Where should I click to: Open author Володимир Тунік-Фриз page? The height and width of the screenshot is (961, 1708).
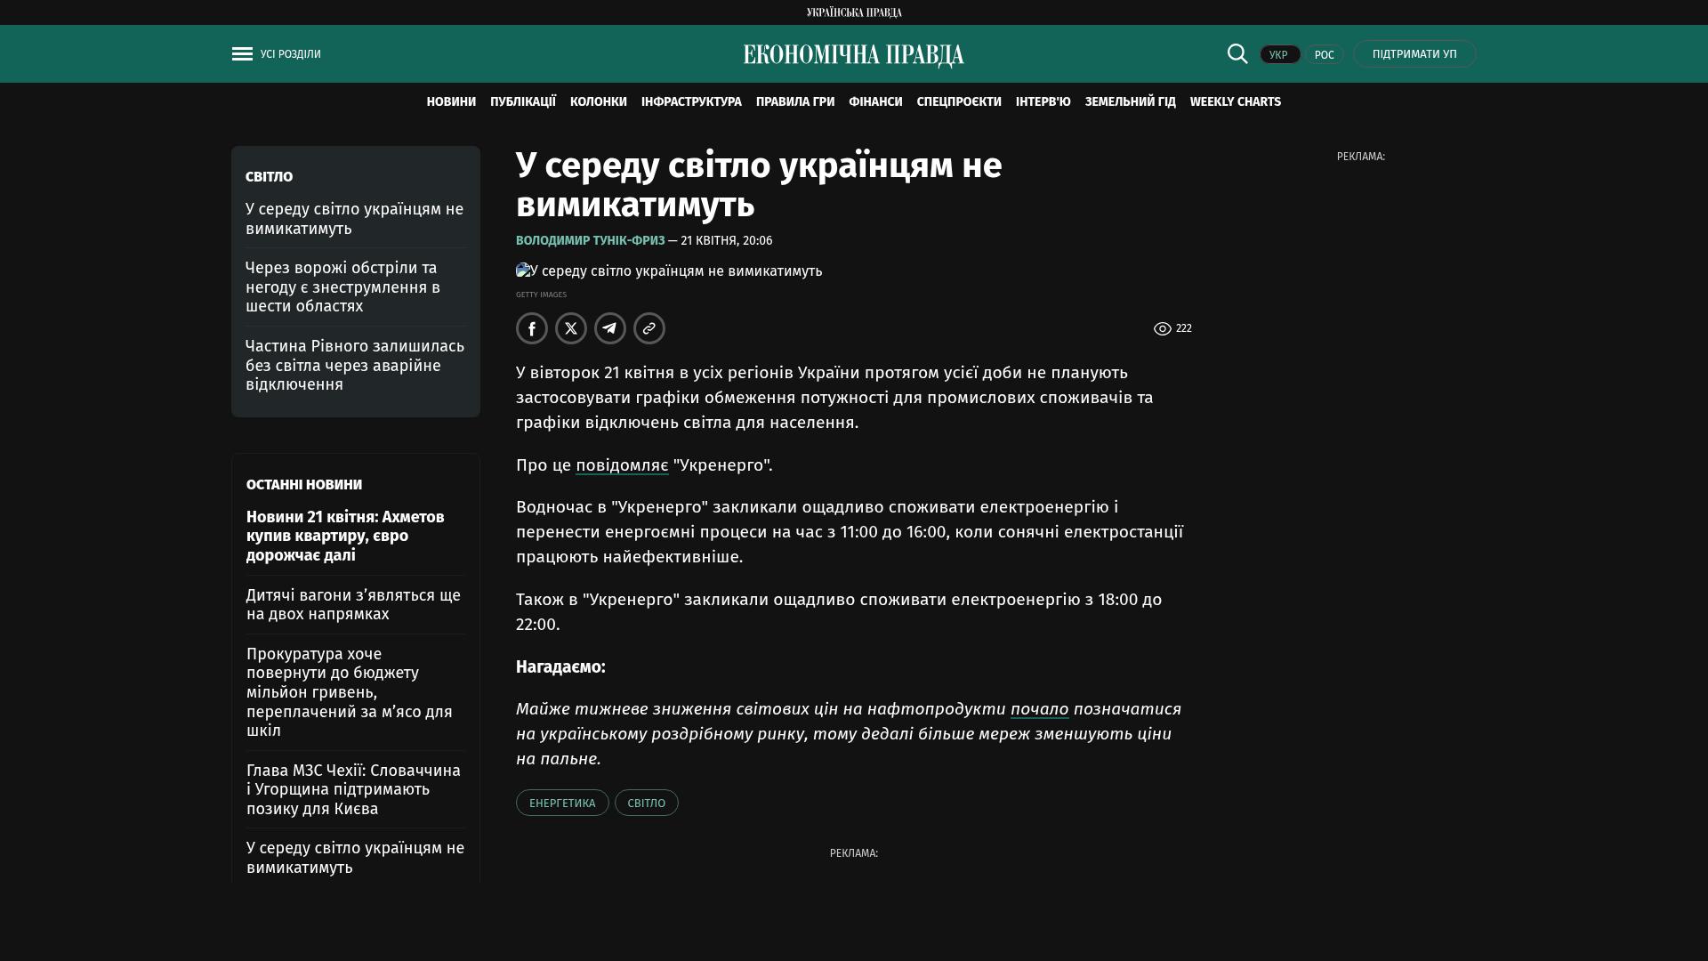(590, 241)
